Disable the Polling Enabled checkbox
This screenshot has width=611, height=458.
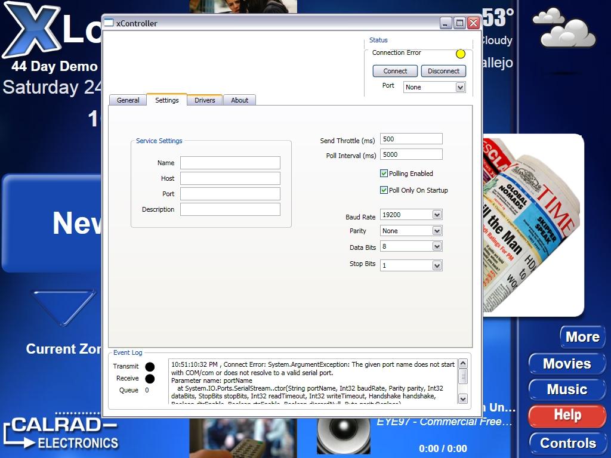384,174
